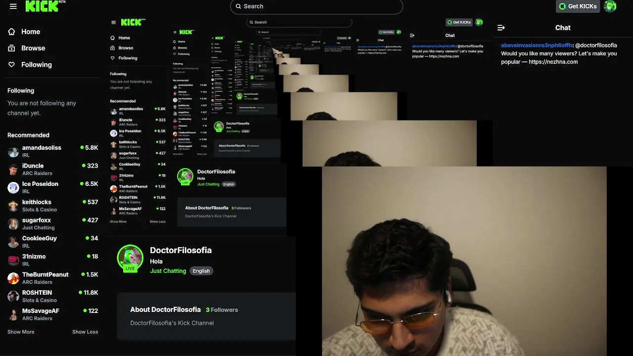Click keithlocks's avatar in the Recommended list

(x=13, y=206)
